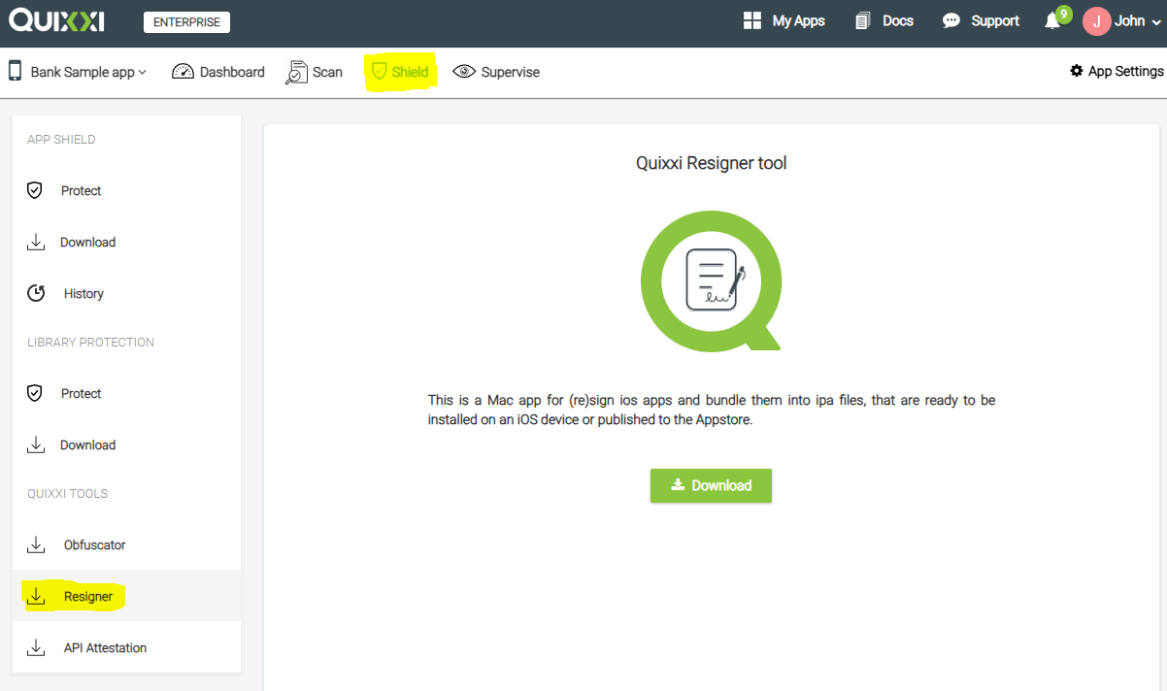Click the Quixxi Resigner tool logo image
The image size is (1167, 691).
[711, 280]
